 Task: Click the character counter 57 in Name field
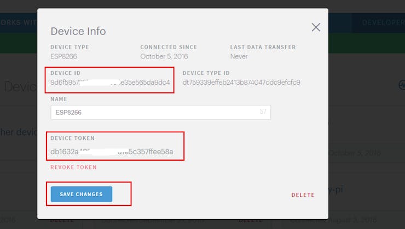point(263,111)
